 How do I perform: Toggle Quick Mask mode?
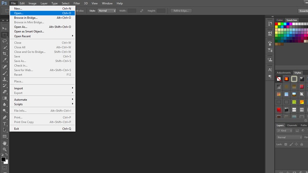click(x=5, y=168)
